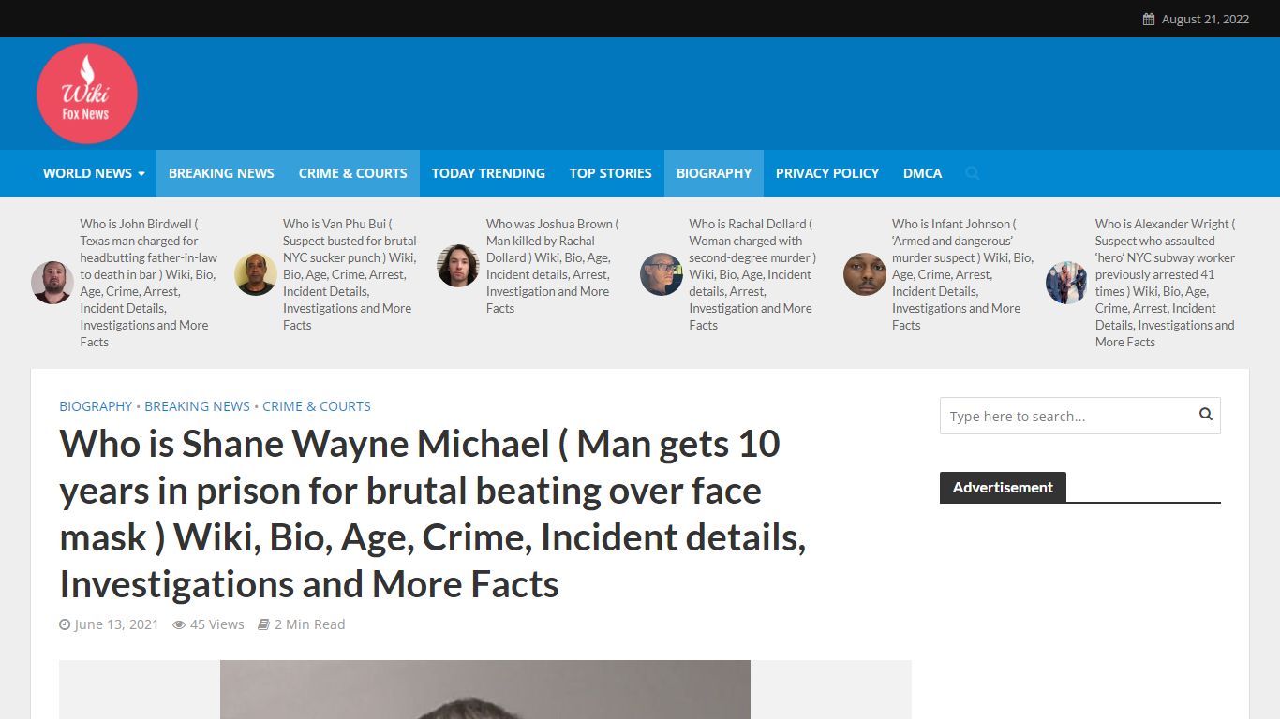Select Today Trending menu item
Screen dimensions: 1280x719
tap(488, 173)
